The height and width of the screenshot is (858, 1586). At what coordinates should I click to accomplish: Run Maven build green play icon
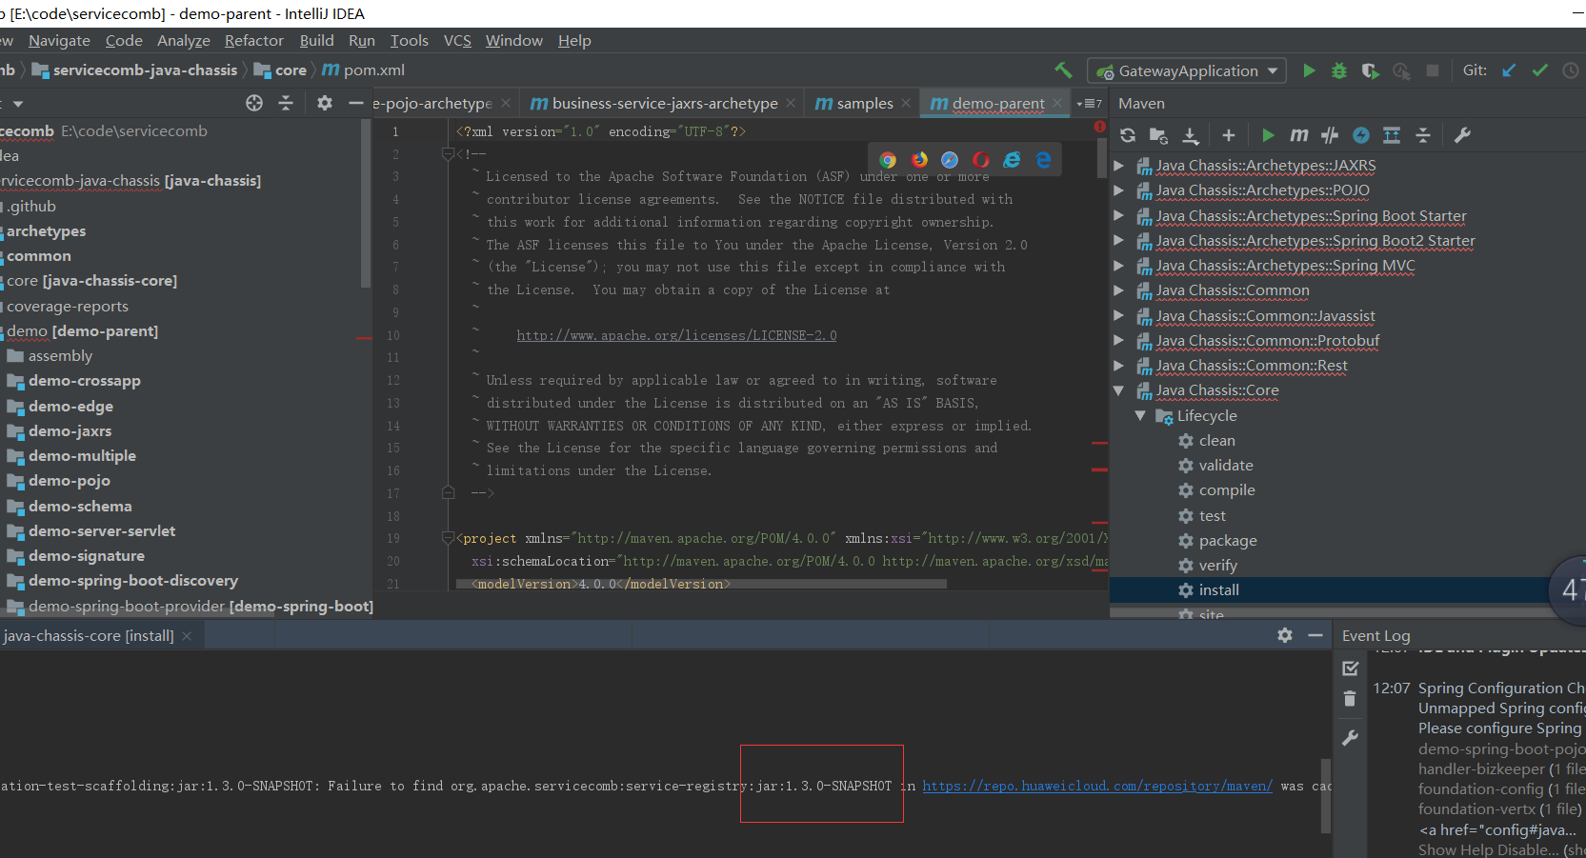1268,135
